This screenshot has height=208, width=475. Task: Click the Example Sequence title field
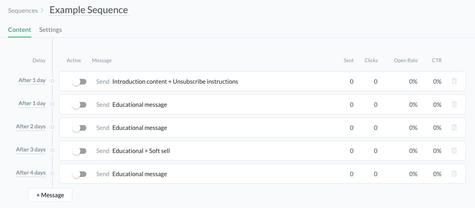[x=89, y=10]
